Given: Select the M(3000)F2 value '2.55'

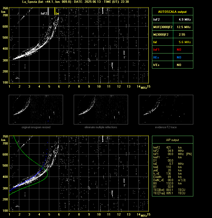Looking at the screenshot, I should 182,34.
